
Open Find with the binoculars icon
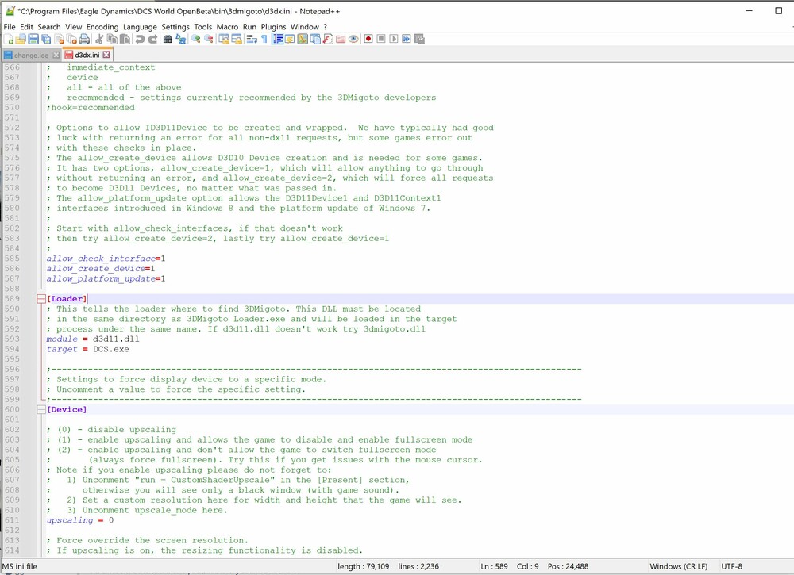coord(168,39)
